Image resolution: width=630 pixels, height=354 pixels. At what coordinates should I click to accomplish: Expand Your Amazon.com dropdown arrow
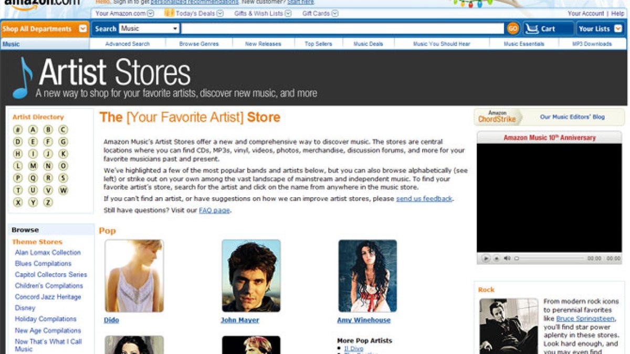(151, 14)
